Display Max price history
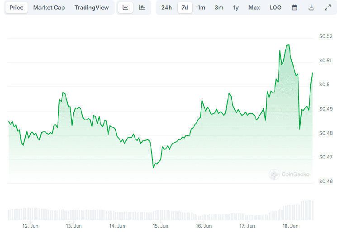Viewport: 337px width, 236px height. tap(254, 8)
